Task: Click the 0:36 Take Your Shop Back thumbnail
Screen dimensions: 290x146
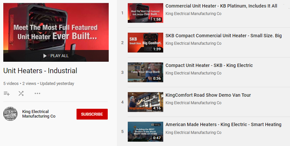Action: tap(145, 72)
